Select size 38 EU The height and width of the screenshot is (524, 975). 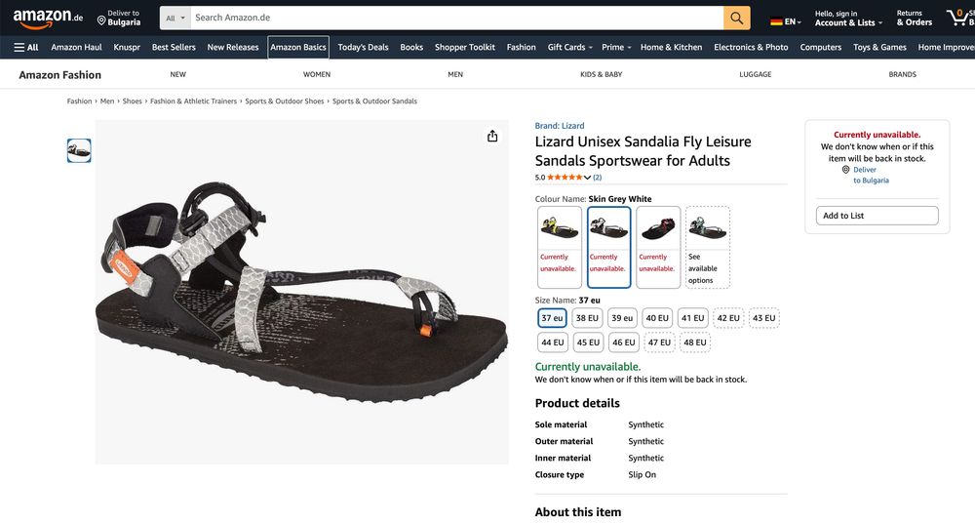coord(587,318)
